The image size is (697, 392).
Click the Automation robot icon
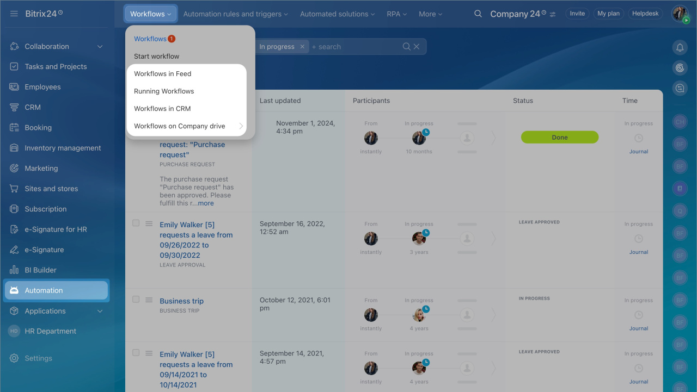(15, 290)
